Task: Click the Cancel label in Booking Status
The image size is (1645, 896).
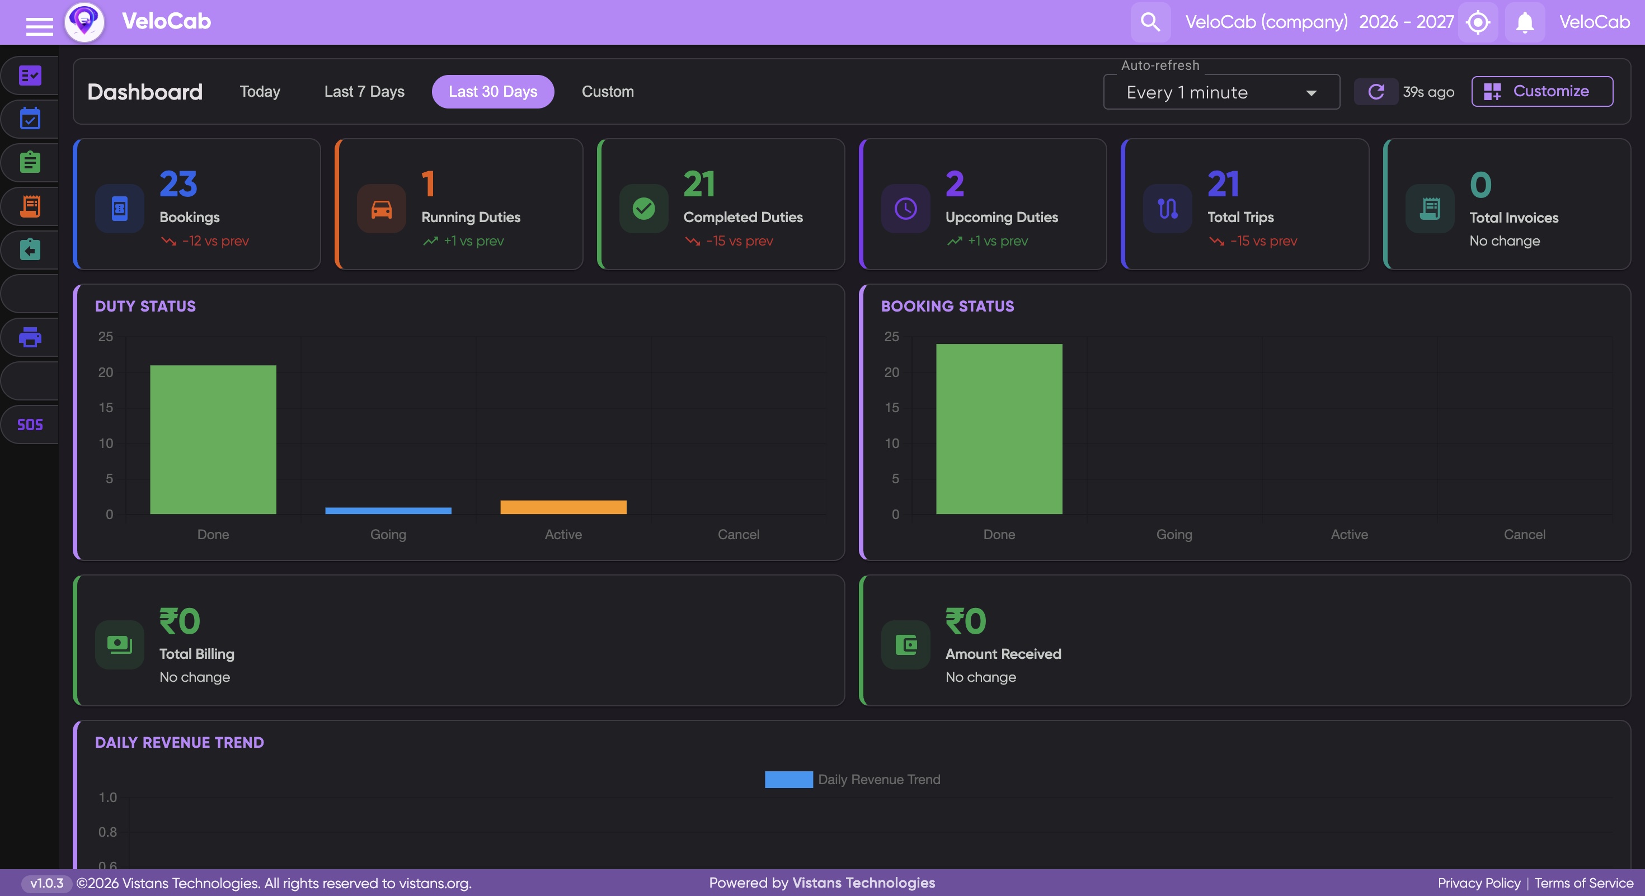Action: (1524, 534)
